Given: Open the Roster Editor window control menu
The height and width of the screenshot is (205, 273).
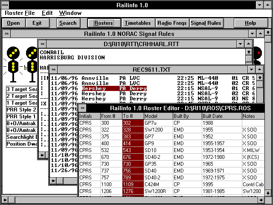Looking at the screenshot, I should pyautogui.click(x=83, y=108).
